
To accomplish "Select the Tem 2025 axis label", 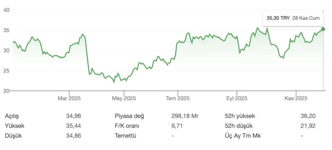I will (x=177, y=99).
